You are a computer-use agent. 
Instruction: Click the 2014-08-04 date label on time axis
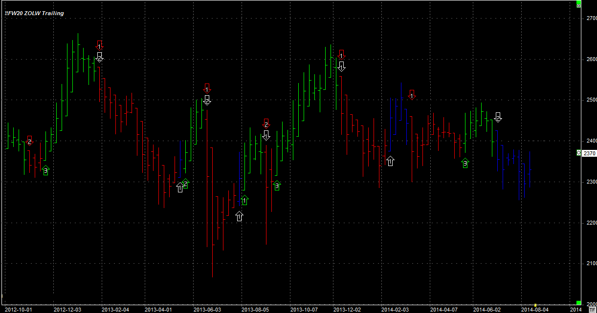[534, 310]
